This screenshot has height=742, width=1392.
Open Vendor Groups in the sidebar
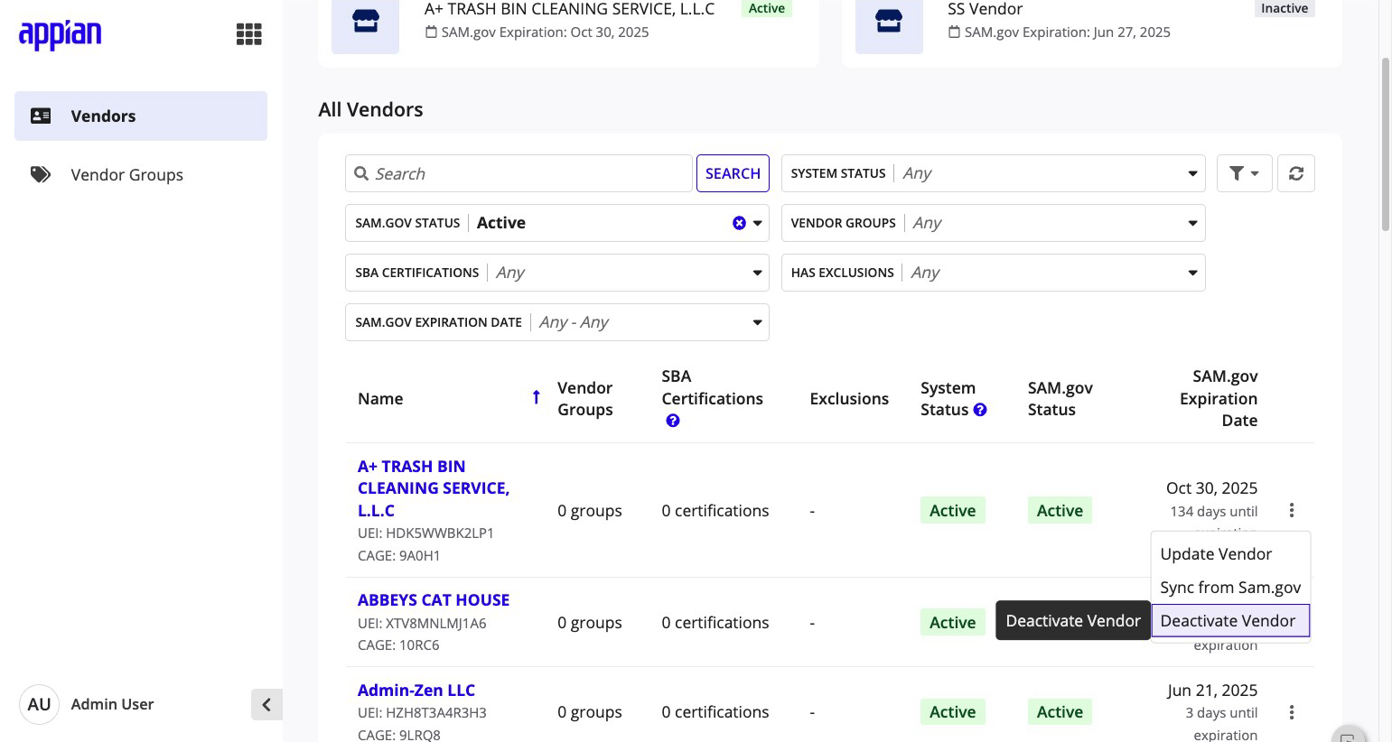point(141,174)
